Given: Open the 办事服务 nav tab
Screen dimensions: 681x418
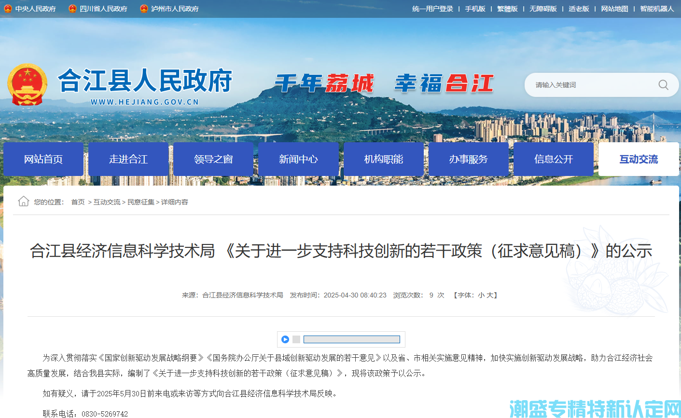Looking at the screenshot, I should [x=469, y=159].
